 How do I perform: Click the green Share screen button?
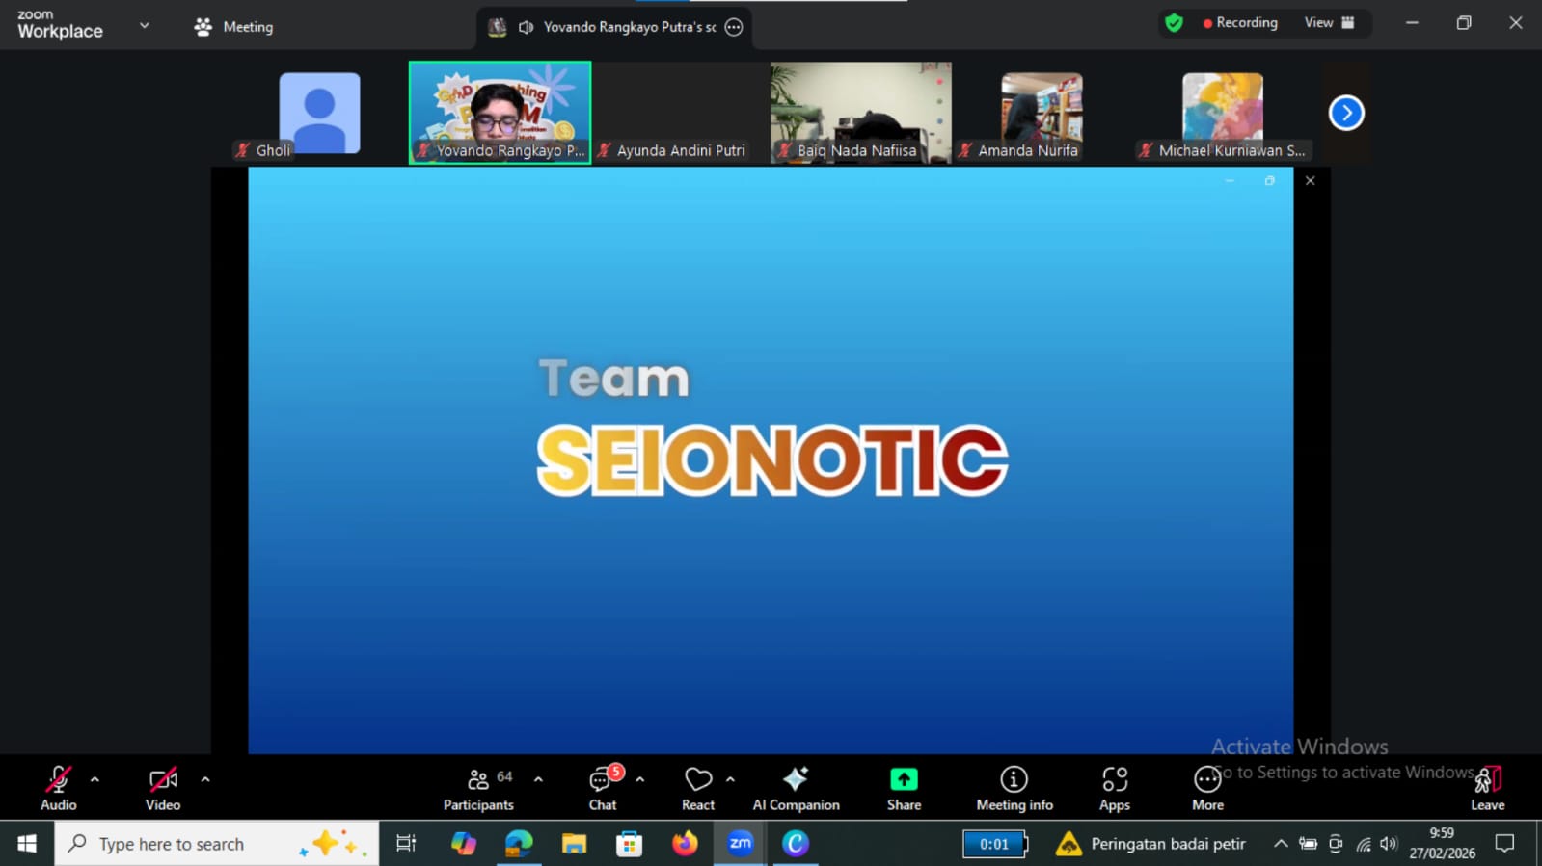pos(904,788)
